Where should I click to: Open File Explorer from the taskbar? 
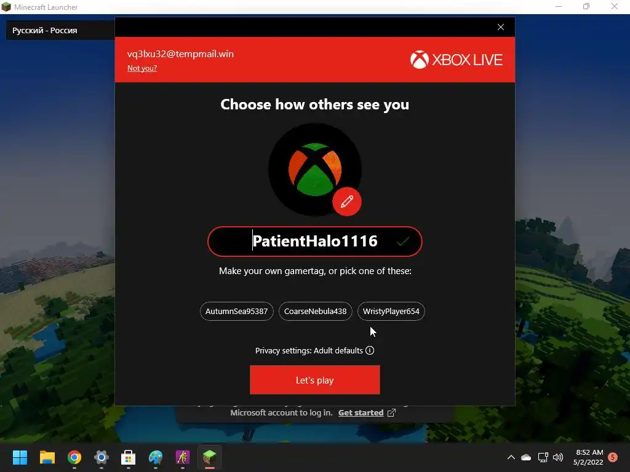pyautogui.click(x=47, y=457)
